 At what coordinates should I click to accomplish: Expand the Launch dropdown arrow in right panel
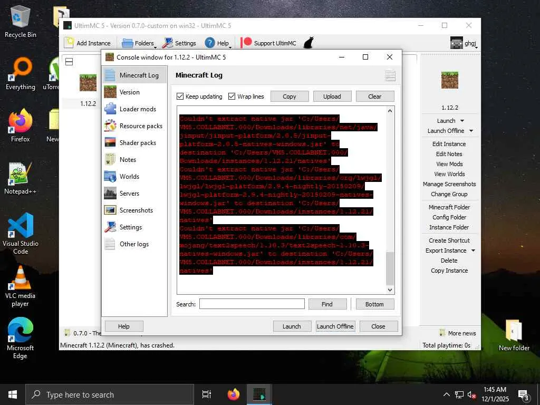462,121
